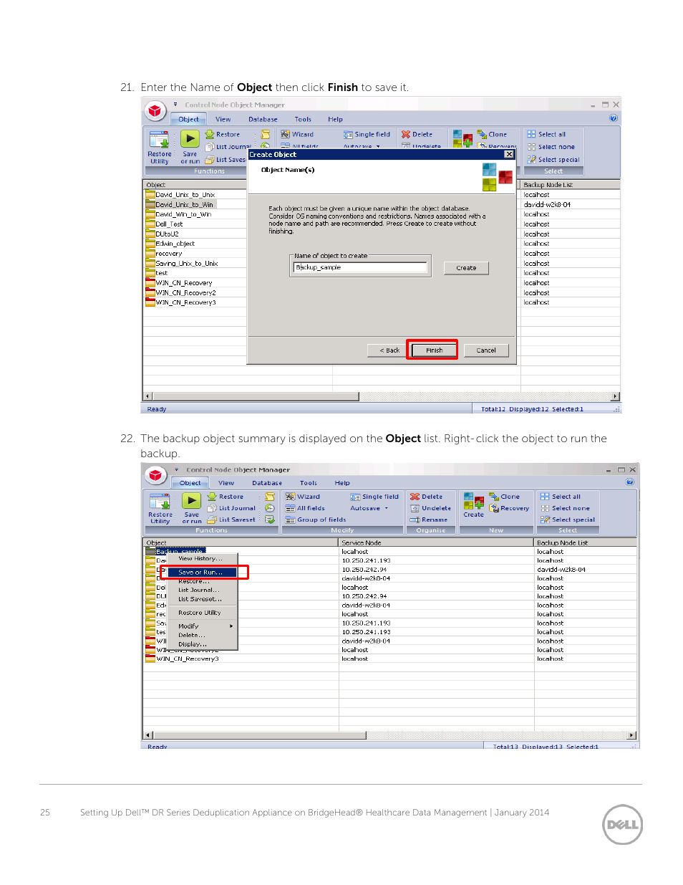Open Database tab in step 21 window
The width and height of the screenshot is (683, 885).
click(x=263, y=120)
